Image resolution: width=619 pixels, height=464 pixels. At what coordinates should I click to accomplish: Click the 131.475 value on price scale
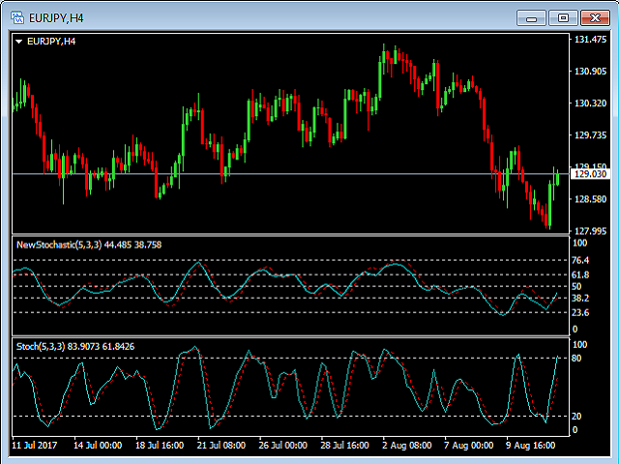coord(589,41)
